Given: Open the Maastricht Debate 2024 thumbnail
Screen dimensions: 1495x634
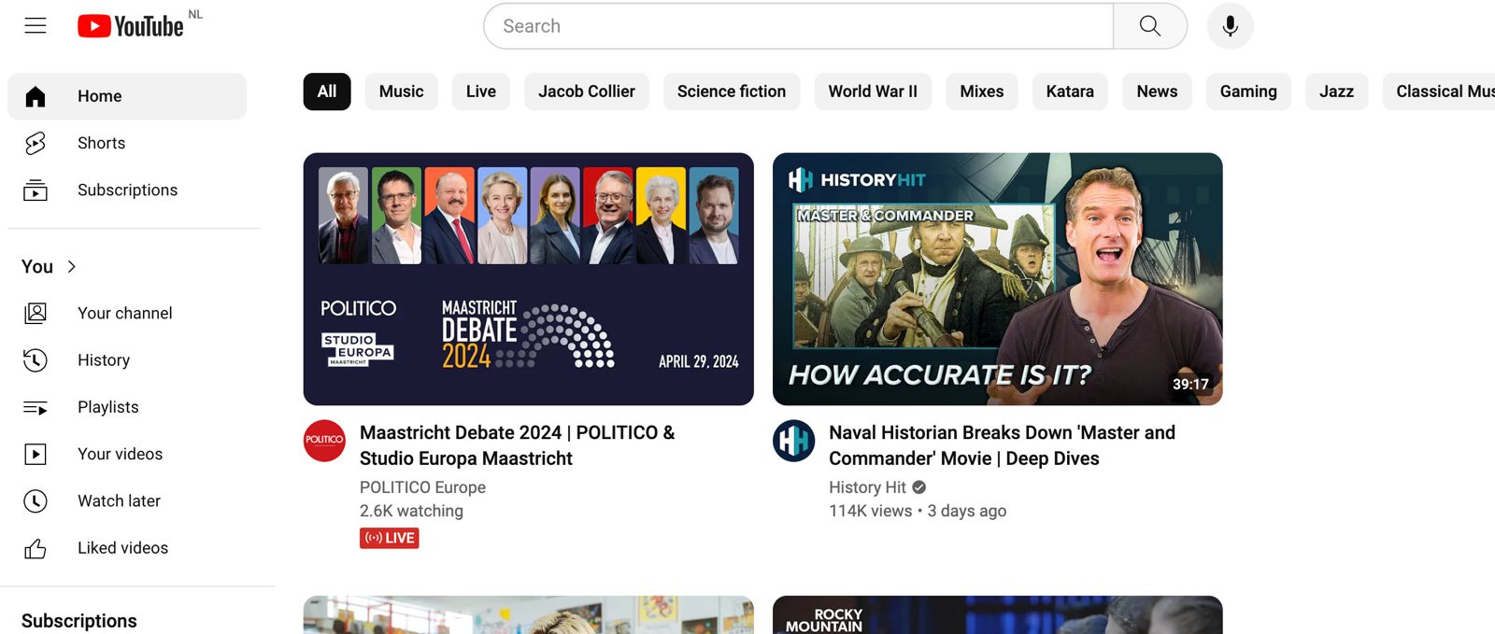Looking at the screenshot, I should point(529,279).
